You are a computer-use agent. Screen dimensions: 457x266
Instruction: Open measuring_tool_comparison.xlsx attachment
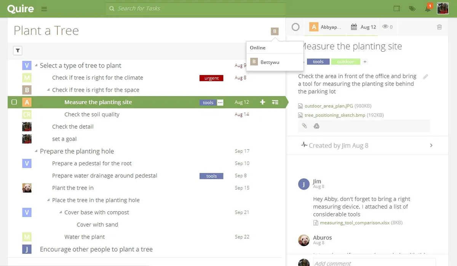[355, 223]
